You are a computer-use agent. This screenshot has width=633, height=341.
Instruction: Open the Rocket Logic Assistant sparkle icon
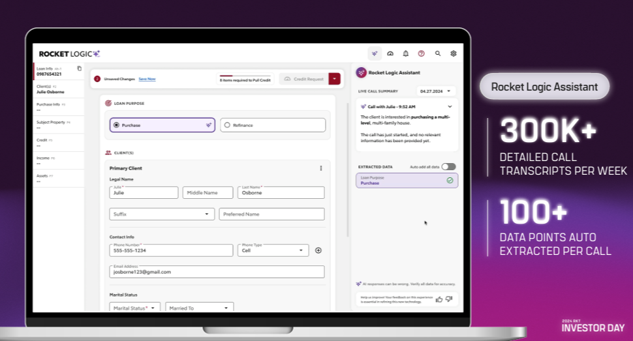(375, 53)
